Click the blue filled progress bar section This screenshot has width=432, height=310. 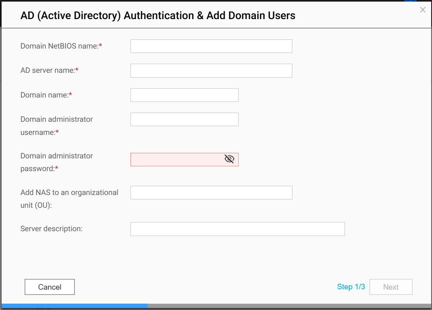point(74,306)
